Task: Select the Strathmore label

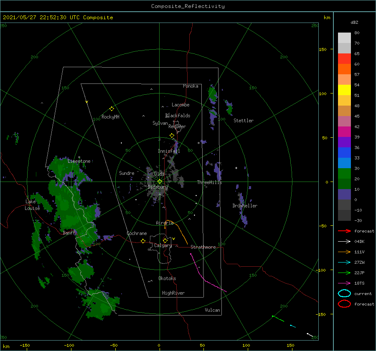Action: click(203, 247)
